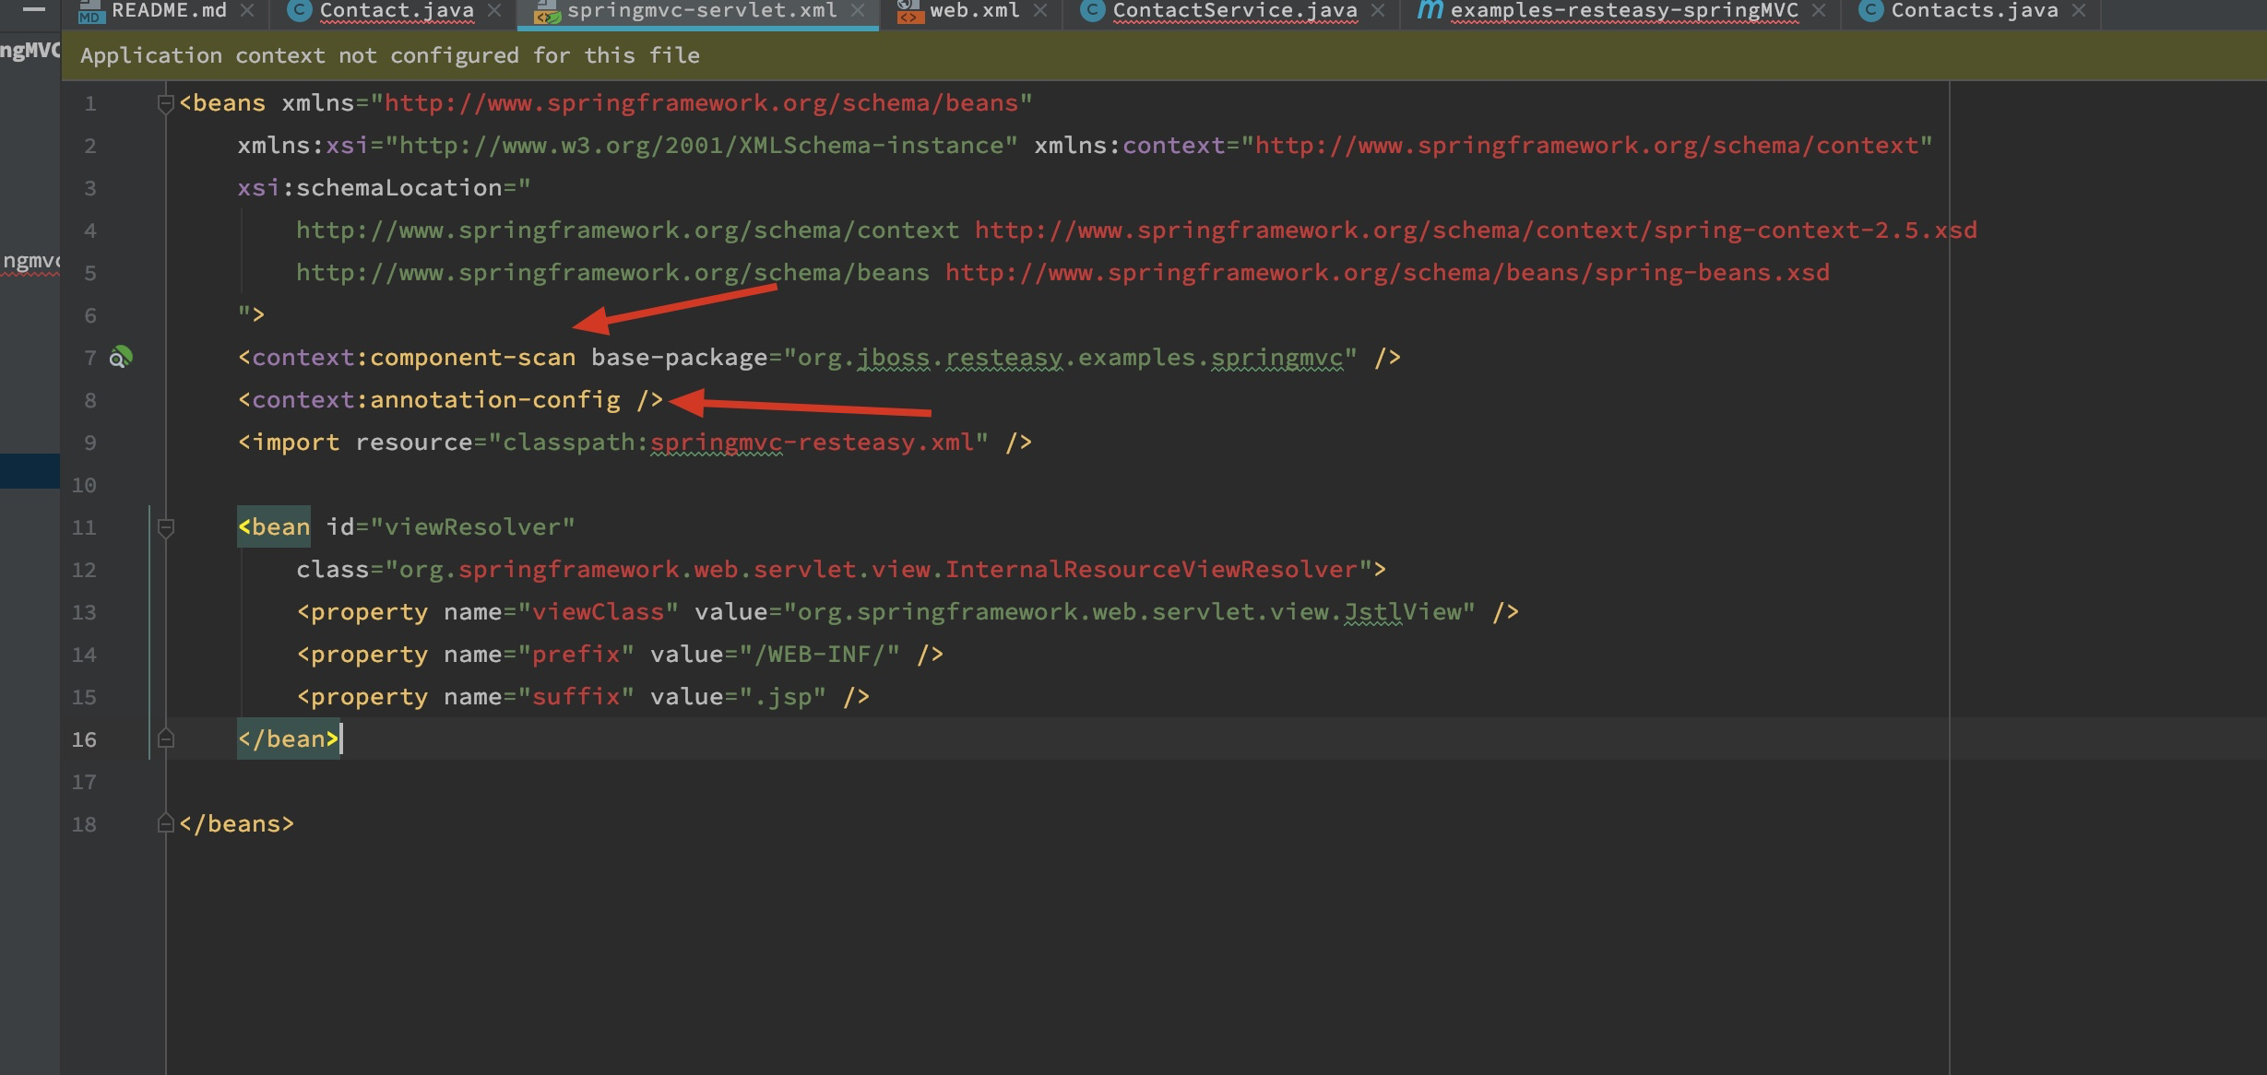This screenshot has height=1075, width=2267.
Task: Click the Maven icon on examples-resteasy-springMVC tab
Action: coord(1430,10)
